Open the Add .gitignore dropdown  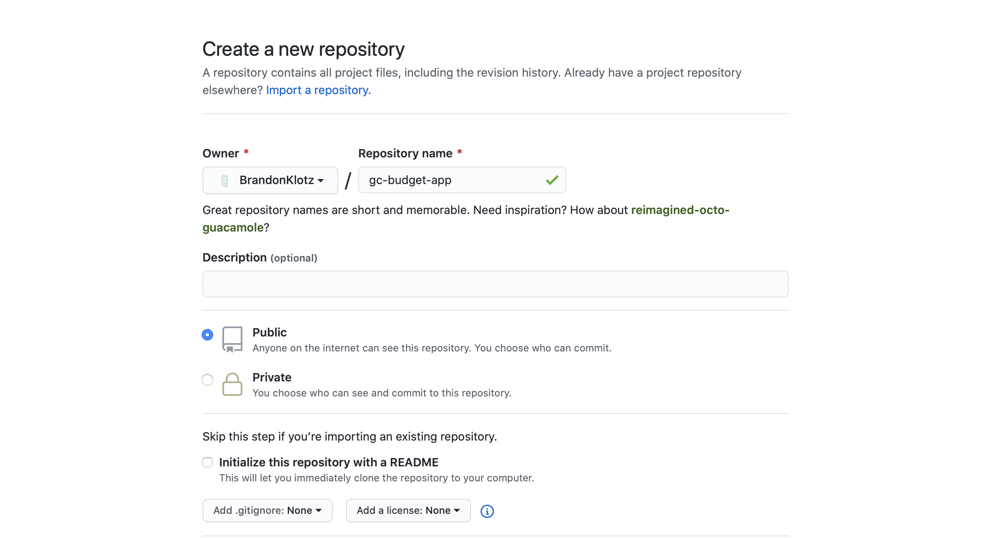[267, 511]
